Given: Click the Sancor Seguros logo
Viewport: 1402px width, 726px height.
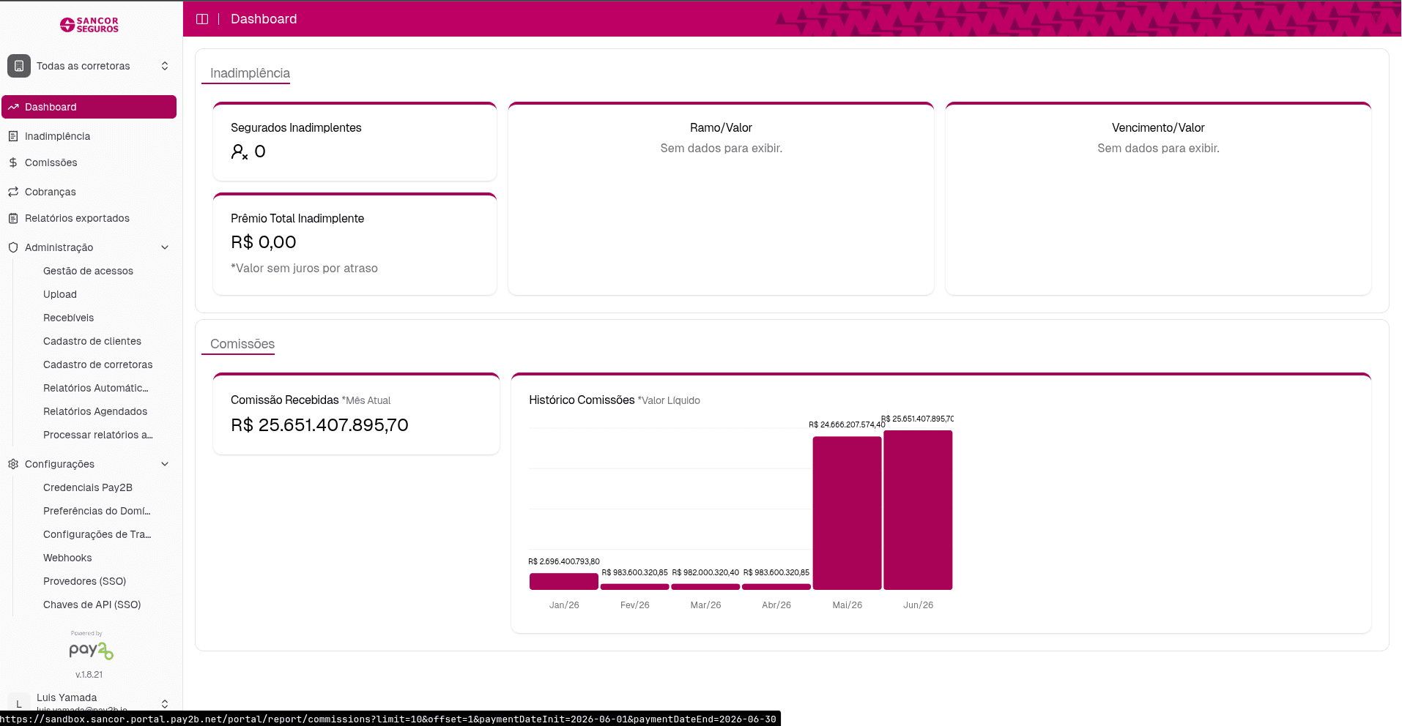Looking at the screenshot, I should click(x=89, y=25).
